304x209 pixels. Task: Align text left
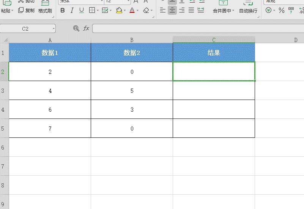pyautogui.click(x=163, y=10)
